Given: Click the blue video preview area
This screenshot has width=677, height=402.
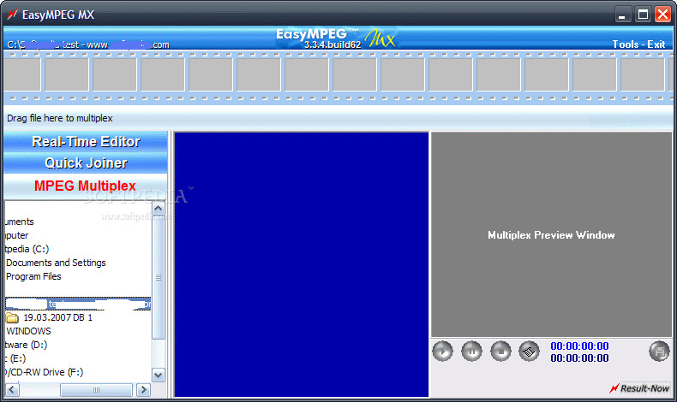Looking at the screenshot, I should 302,264.
